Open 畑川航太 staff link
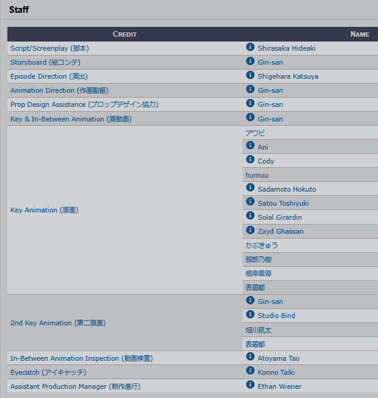Viewport: 378px width, 398px height. (x=258, y=330)
